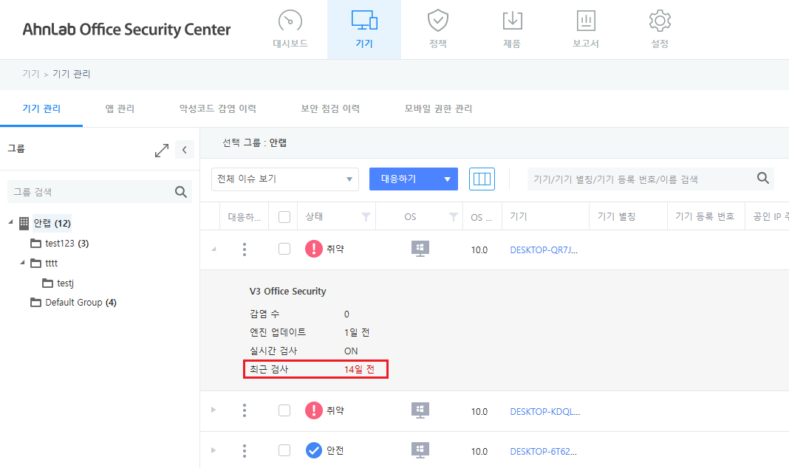Screen dimensions: 789x468
Task: Toggle the select-all checkbox in table header
Action: coord(284,217)
